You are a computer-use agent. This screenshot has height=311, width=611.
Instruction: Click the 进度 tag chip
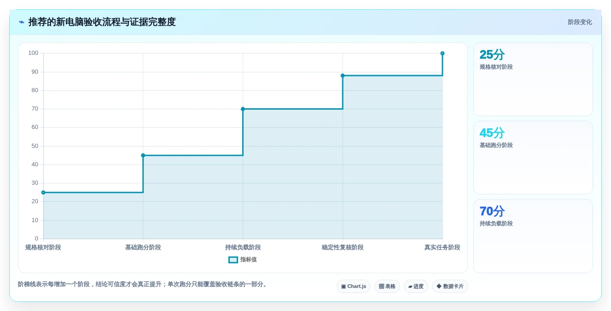[416, 287]
